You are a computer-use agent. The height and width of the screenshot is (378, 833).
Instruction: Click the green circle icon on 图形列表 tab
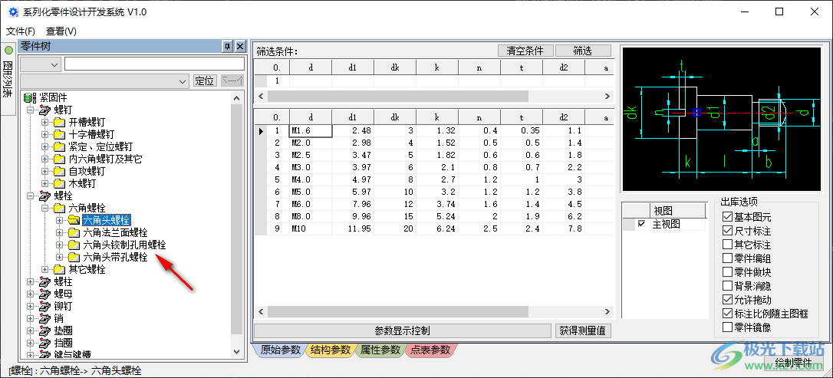tap(8, 51)
